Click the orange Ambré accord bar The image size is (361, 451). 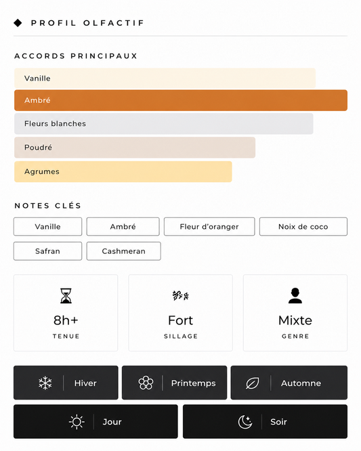pyautogui.click(x=181, y=100)
